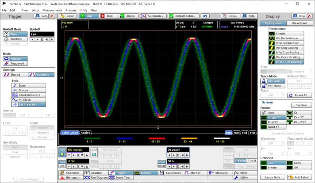Open the Place on Graticule dropdown
Viewport: 315px width, 183px height.
point(300,144)
